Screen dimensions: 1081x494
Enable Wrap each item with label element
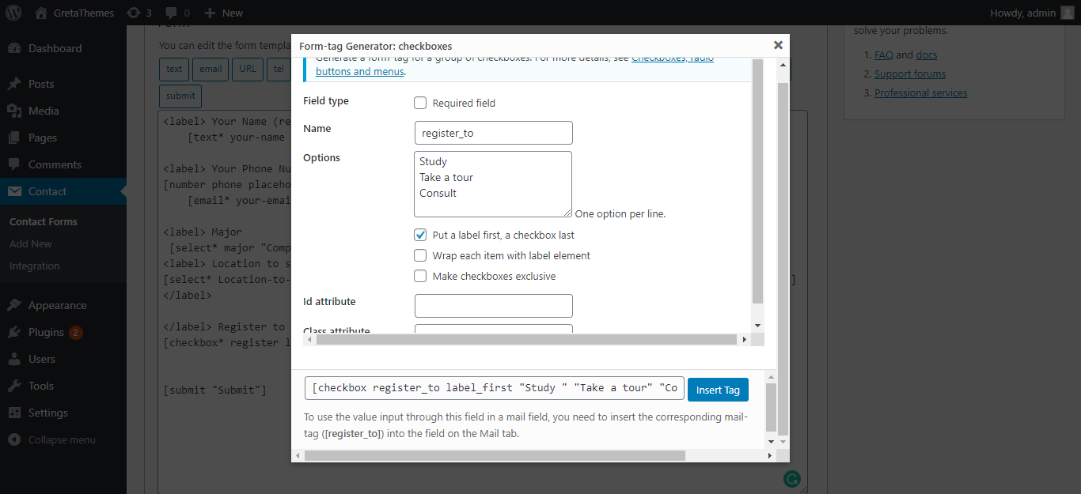click(420, 255)
